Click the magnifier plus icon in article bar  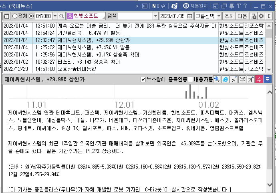217,79
